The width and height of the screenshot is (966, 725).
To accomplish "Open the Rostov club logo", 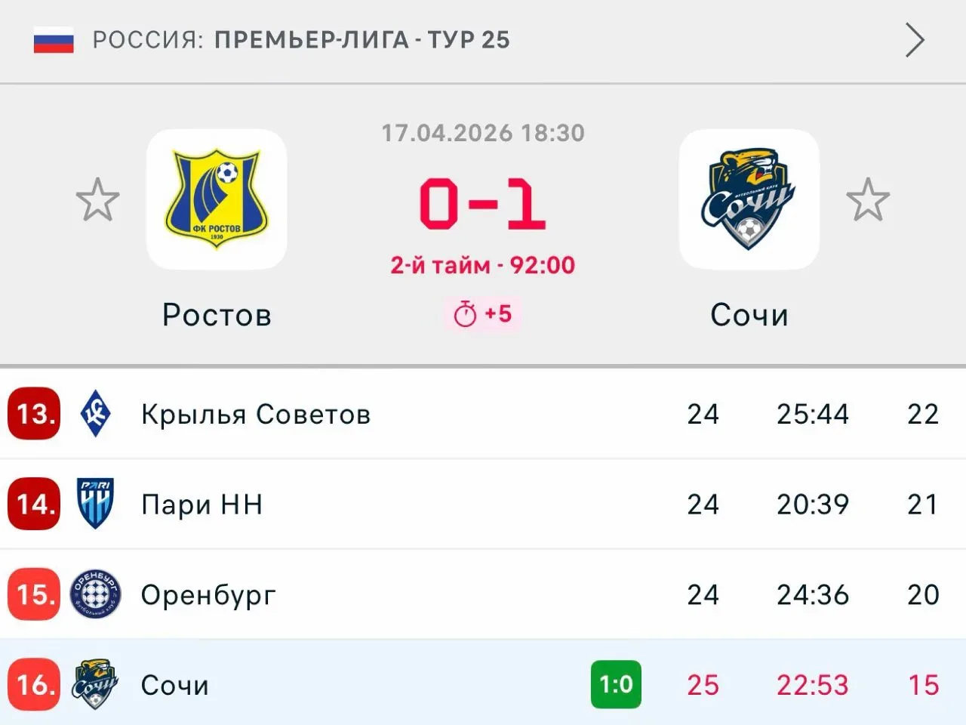I will tap(217, 199).
